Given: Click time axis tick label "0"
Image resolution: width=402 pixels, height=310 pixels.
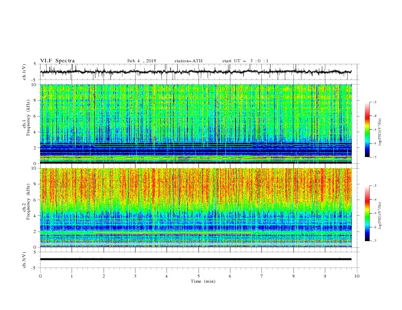Looking at the screenshot, I should [x=40, y=276].
